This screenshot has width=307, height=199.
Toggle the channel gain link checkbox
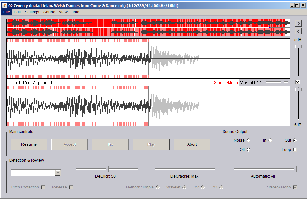click(x=298, y=82)
